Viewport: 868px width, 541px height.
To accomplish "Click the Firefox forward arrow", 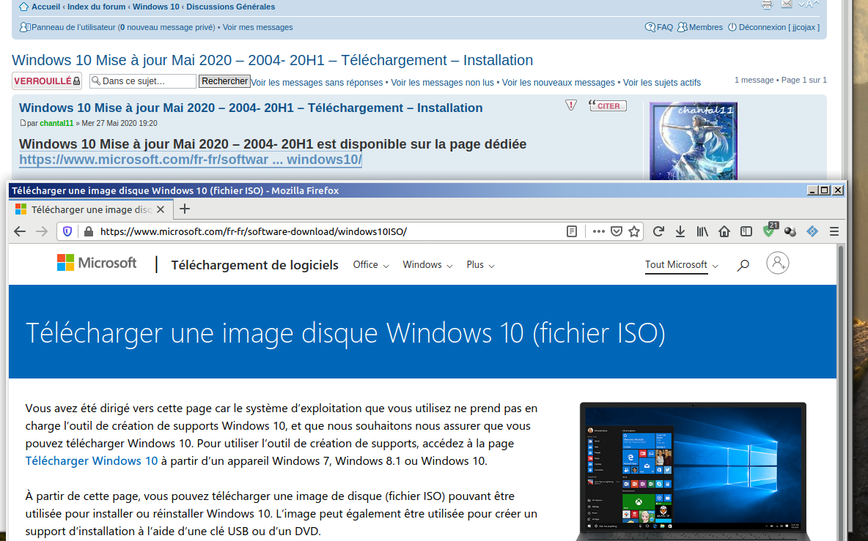I will 42,231.
